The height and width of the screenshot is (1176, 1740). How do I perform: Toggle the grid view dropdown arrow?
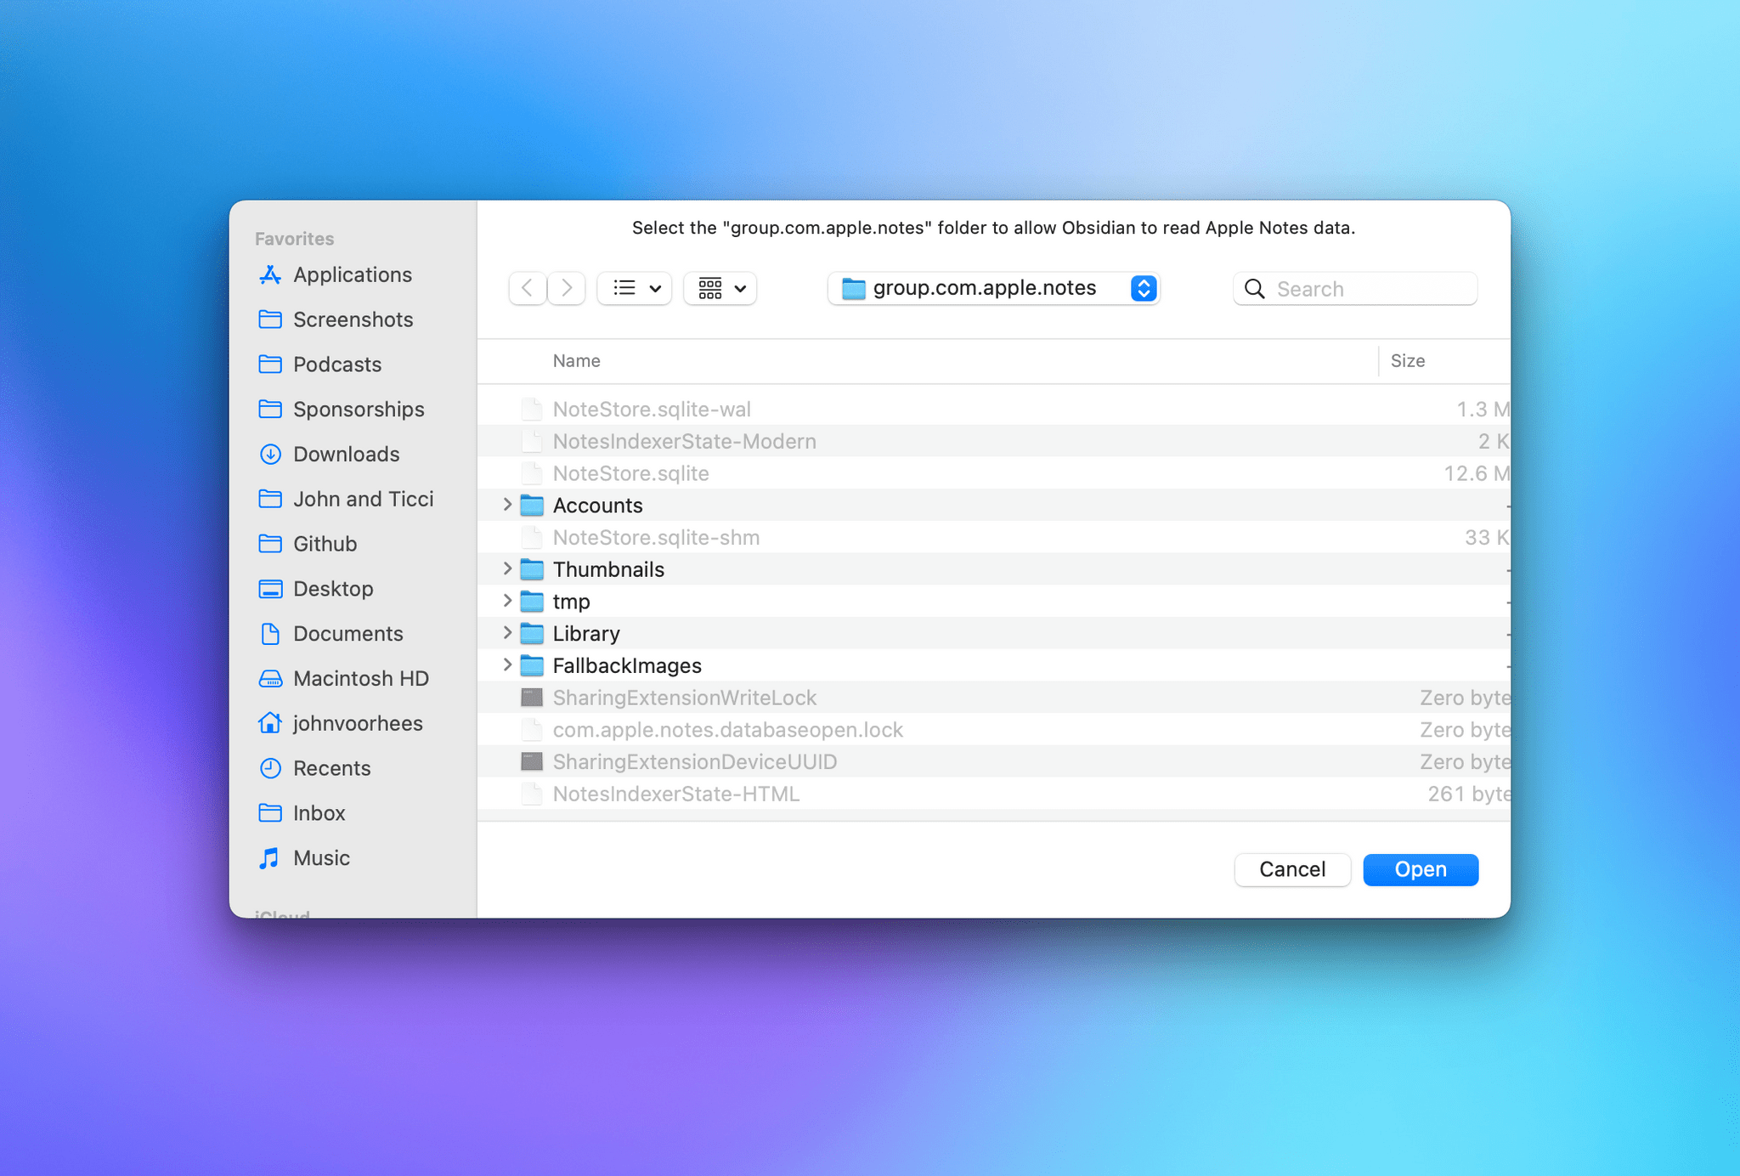740,287
